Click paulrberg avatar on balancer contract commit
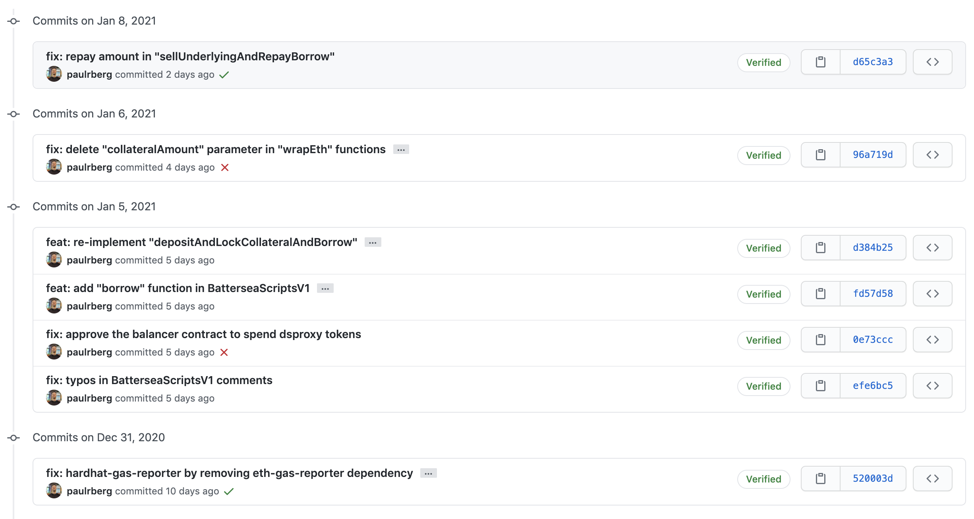 point(54,352)
